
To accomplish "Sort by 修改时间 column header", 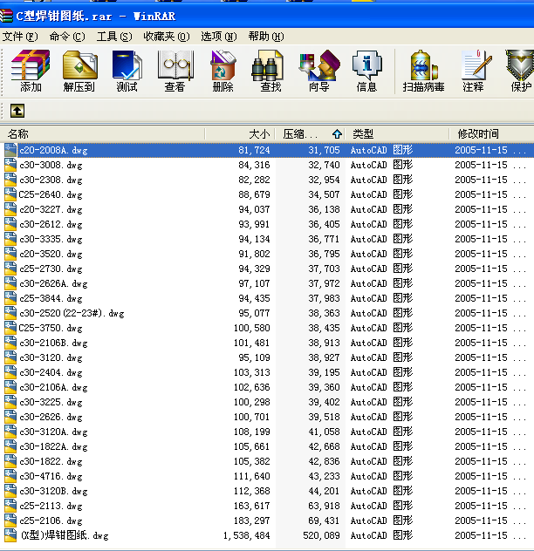I will (492, 134).
